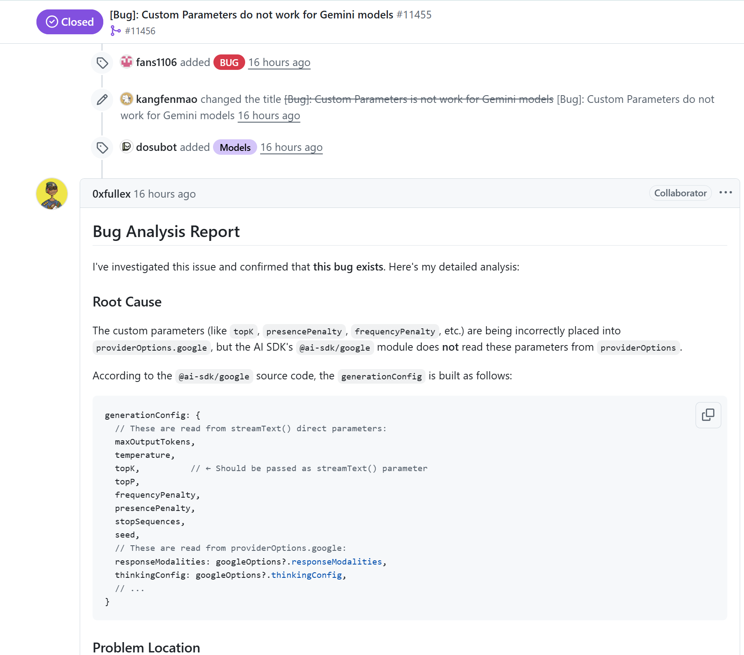Select the purple Models label

point(235,147)
